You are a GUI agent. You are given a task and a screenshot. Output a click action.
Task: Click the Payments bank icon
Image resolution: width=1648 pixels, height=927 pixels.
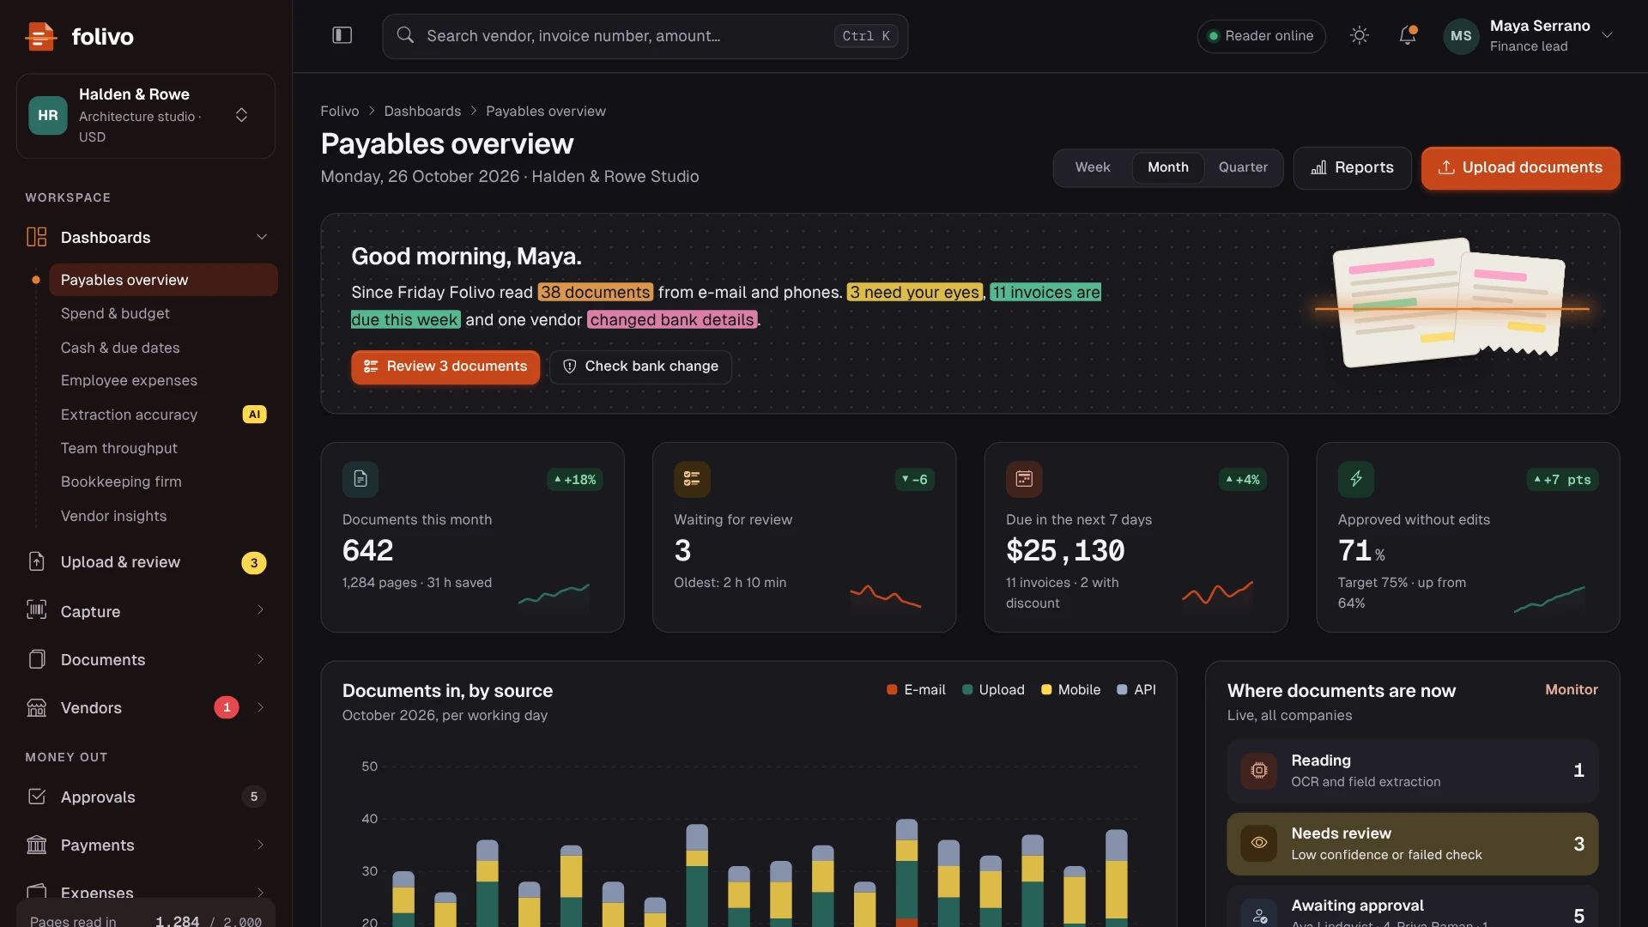[x=36, y=845]
